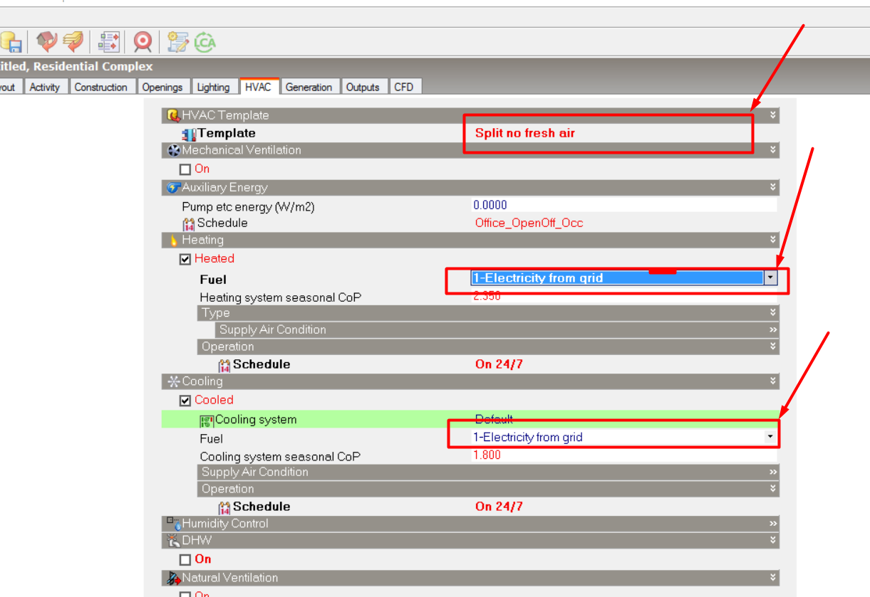
Task: Click the Cooling system seasonal CoP 1.800 field
Action: click(623, 455)
